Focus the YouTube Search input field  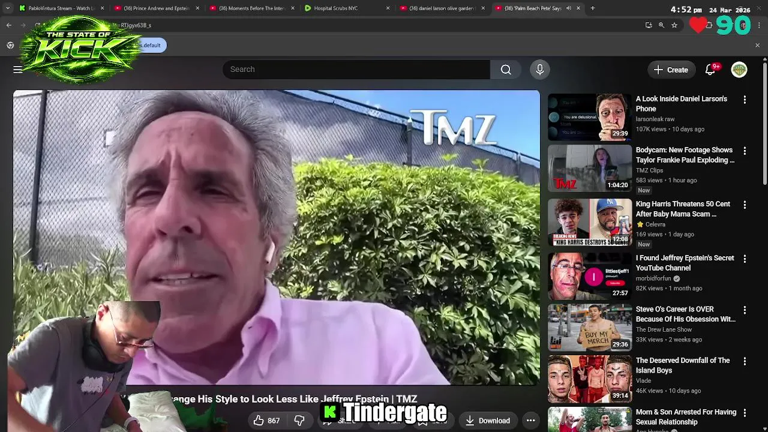[356, 70]
